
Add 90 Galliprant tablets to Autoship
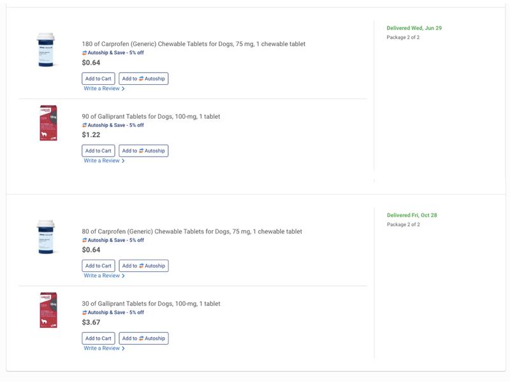(143, 151)
